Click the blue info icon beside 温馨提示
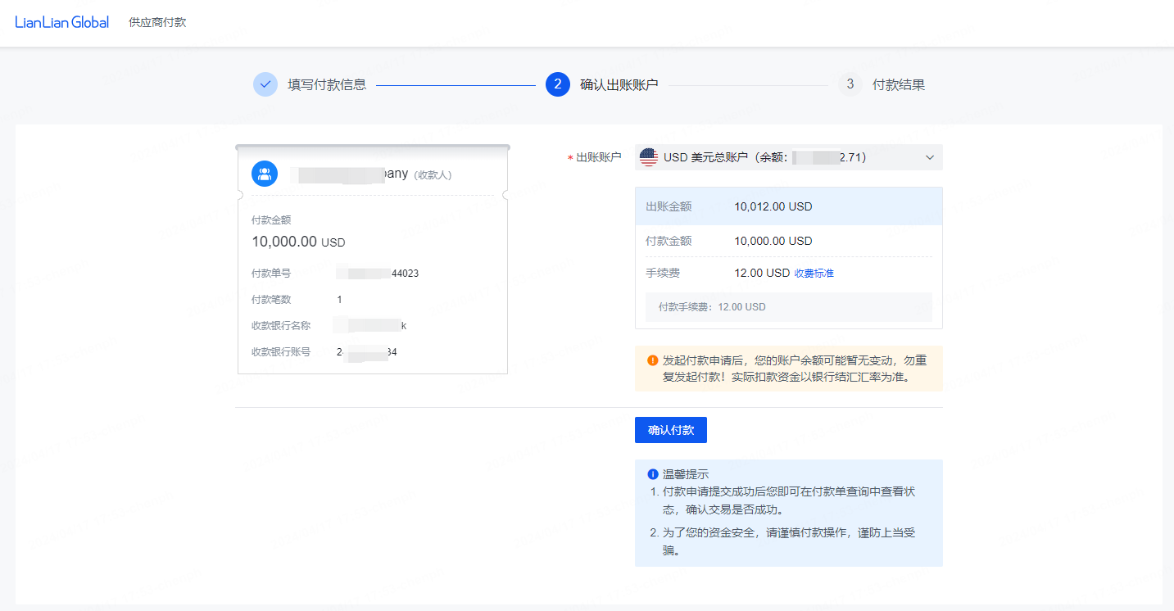Viewport: 1174px width, 611px height. [653, 474]
